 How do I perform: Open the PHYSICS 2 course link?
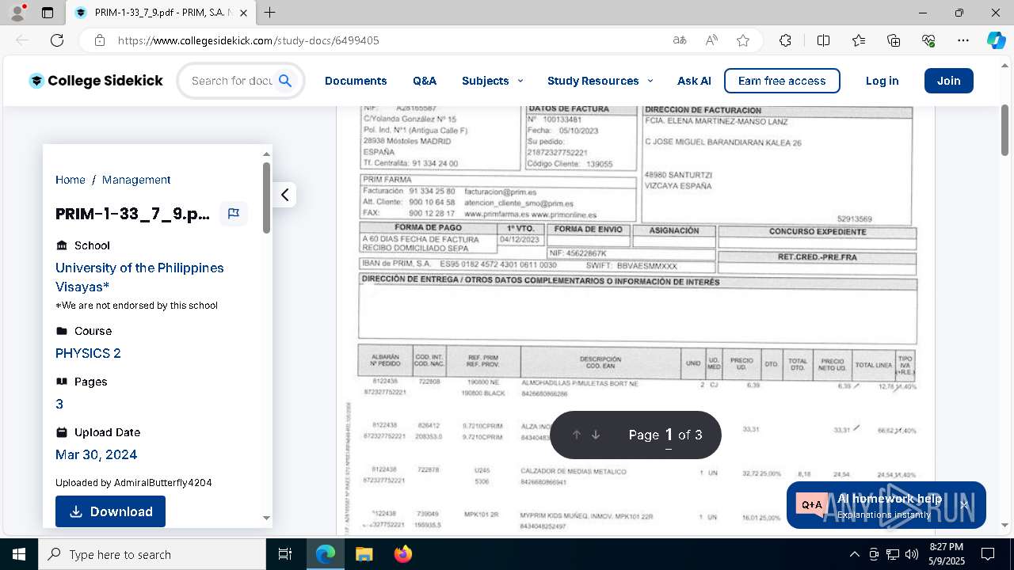click(88, 353)
